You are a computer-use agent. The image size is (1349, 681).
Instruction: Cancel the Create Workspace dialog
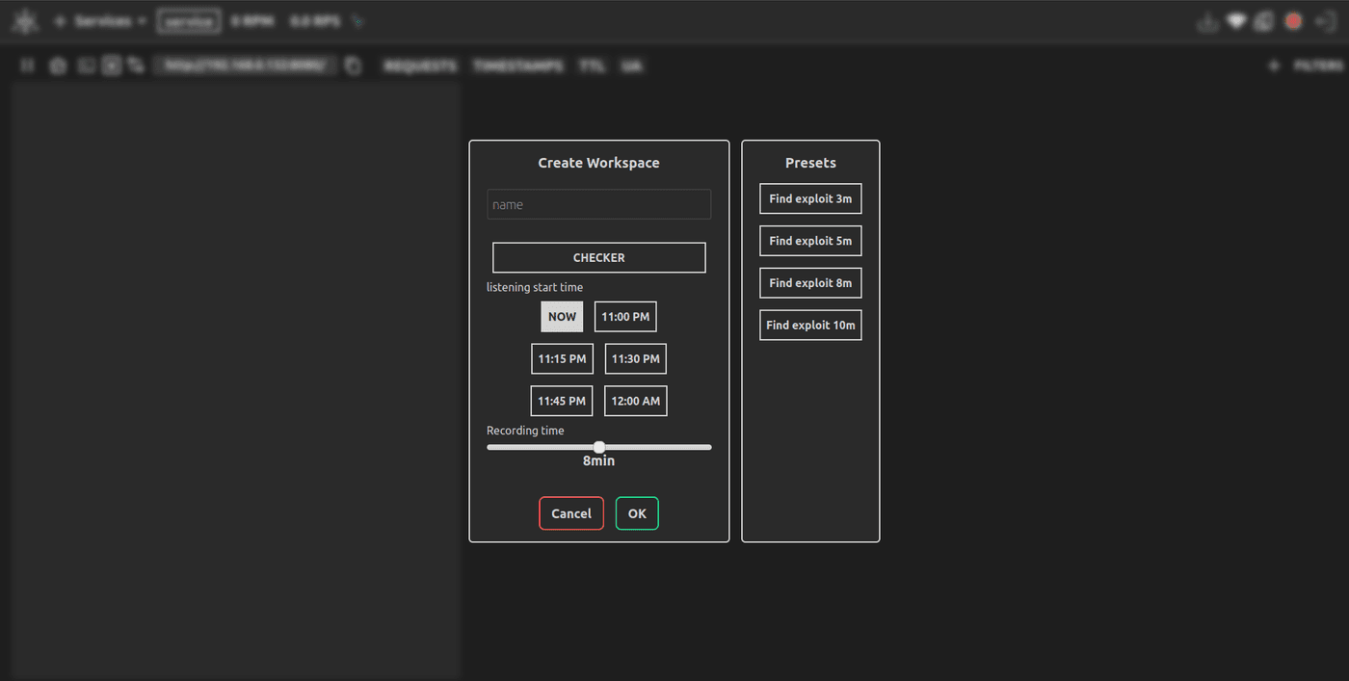(571, 513)
